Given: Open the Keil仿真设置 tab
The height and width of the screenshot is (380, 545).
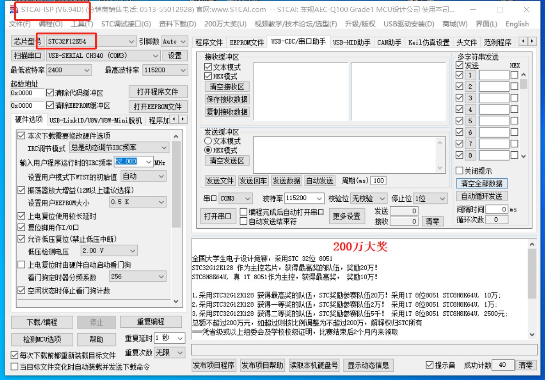Looking at the screenshot, I should click(429, 43).
